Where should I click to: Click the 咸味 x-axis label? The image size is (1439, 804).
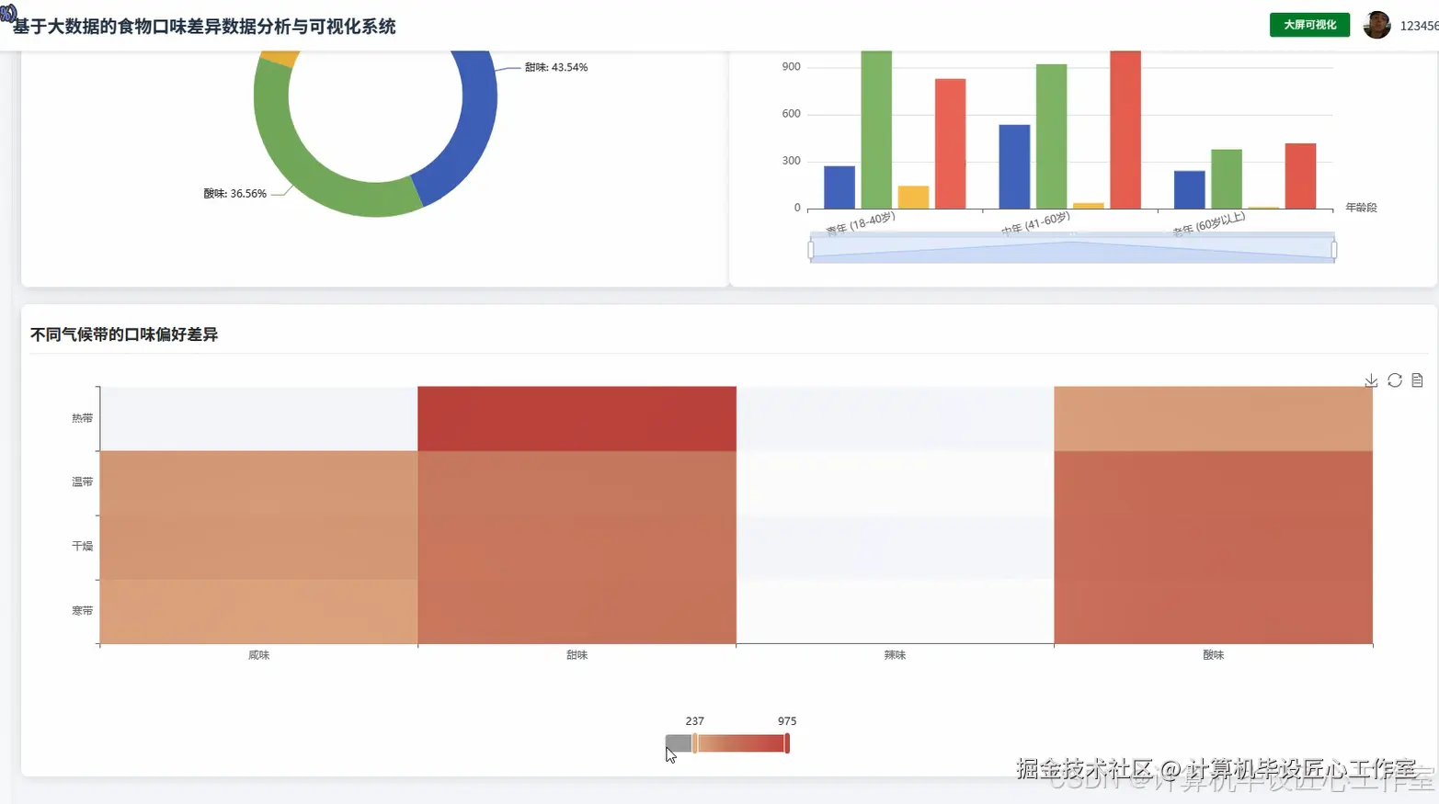[x=259, y=655]
